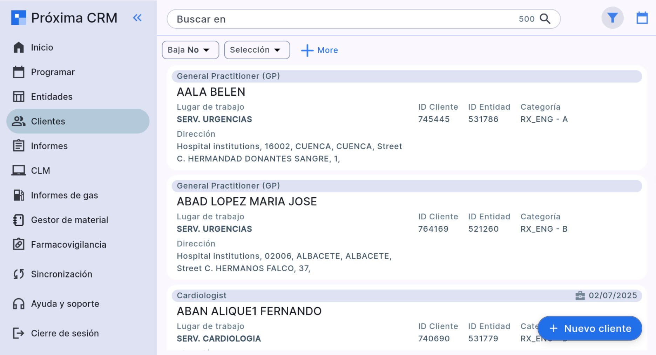
Task: Click the search magnifier in Buscar bar
Action: tap(545, 19)
